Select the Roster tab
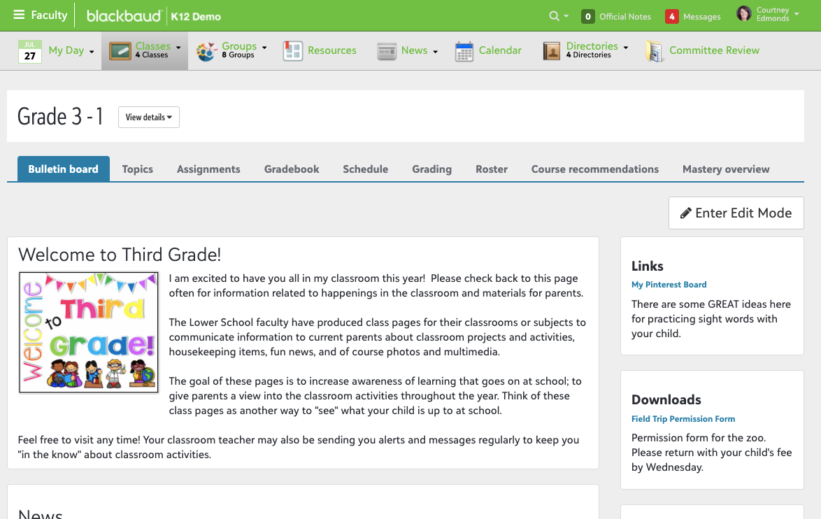Viewport: 821px width, 519px height. [x=491, y=169]
